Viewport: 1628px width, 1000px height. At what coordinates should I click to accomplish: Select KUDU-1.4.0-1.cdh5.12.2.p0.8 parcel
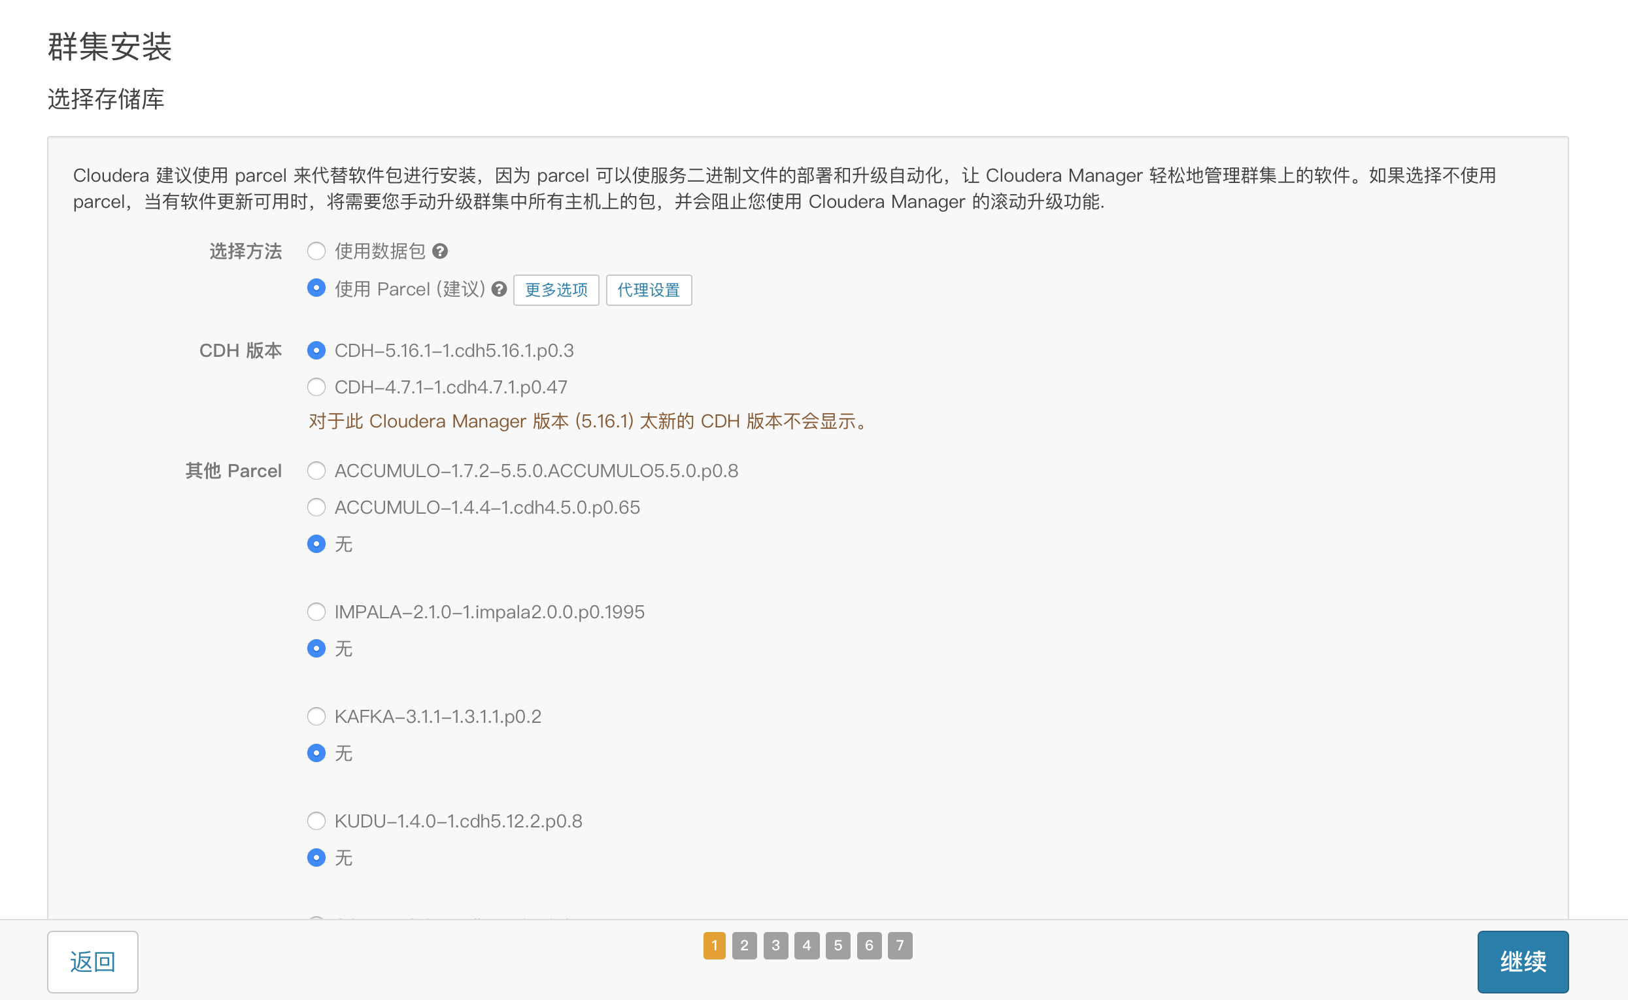316,821
